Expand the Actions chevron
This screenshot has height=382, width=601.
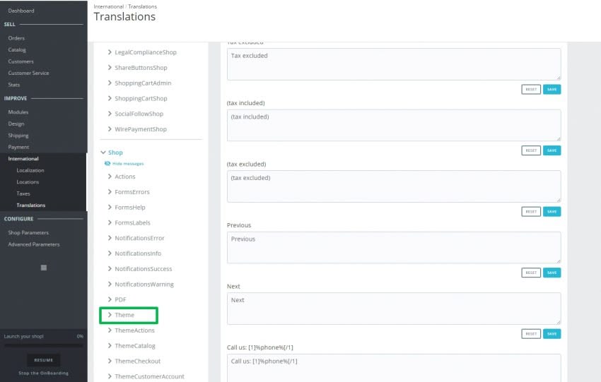[110, 177]
